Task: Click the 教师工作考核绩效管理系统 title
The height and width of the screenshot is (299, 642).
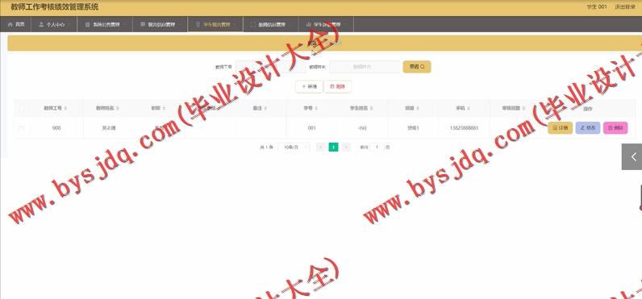Action: click(x=55, y=7)
